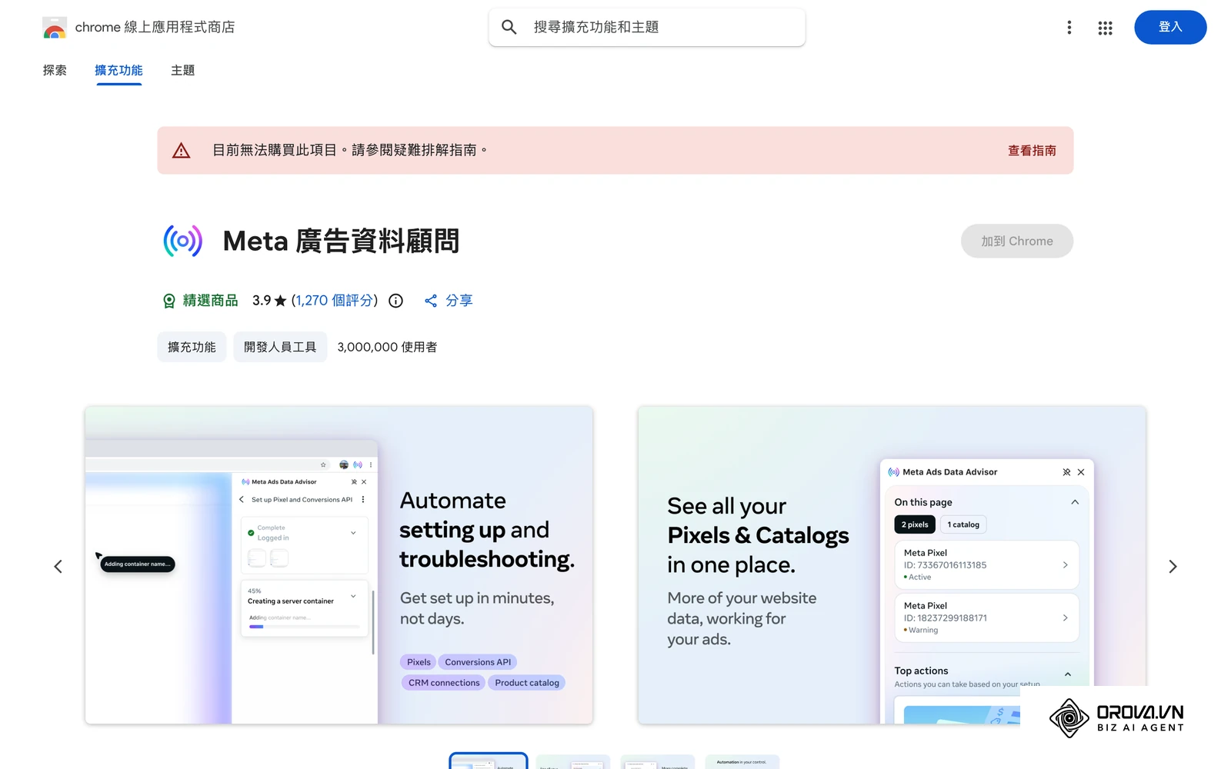
Task: Show the previous screenshot with left arrow
Action: 58,567
